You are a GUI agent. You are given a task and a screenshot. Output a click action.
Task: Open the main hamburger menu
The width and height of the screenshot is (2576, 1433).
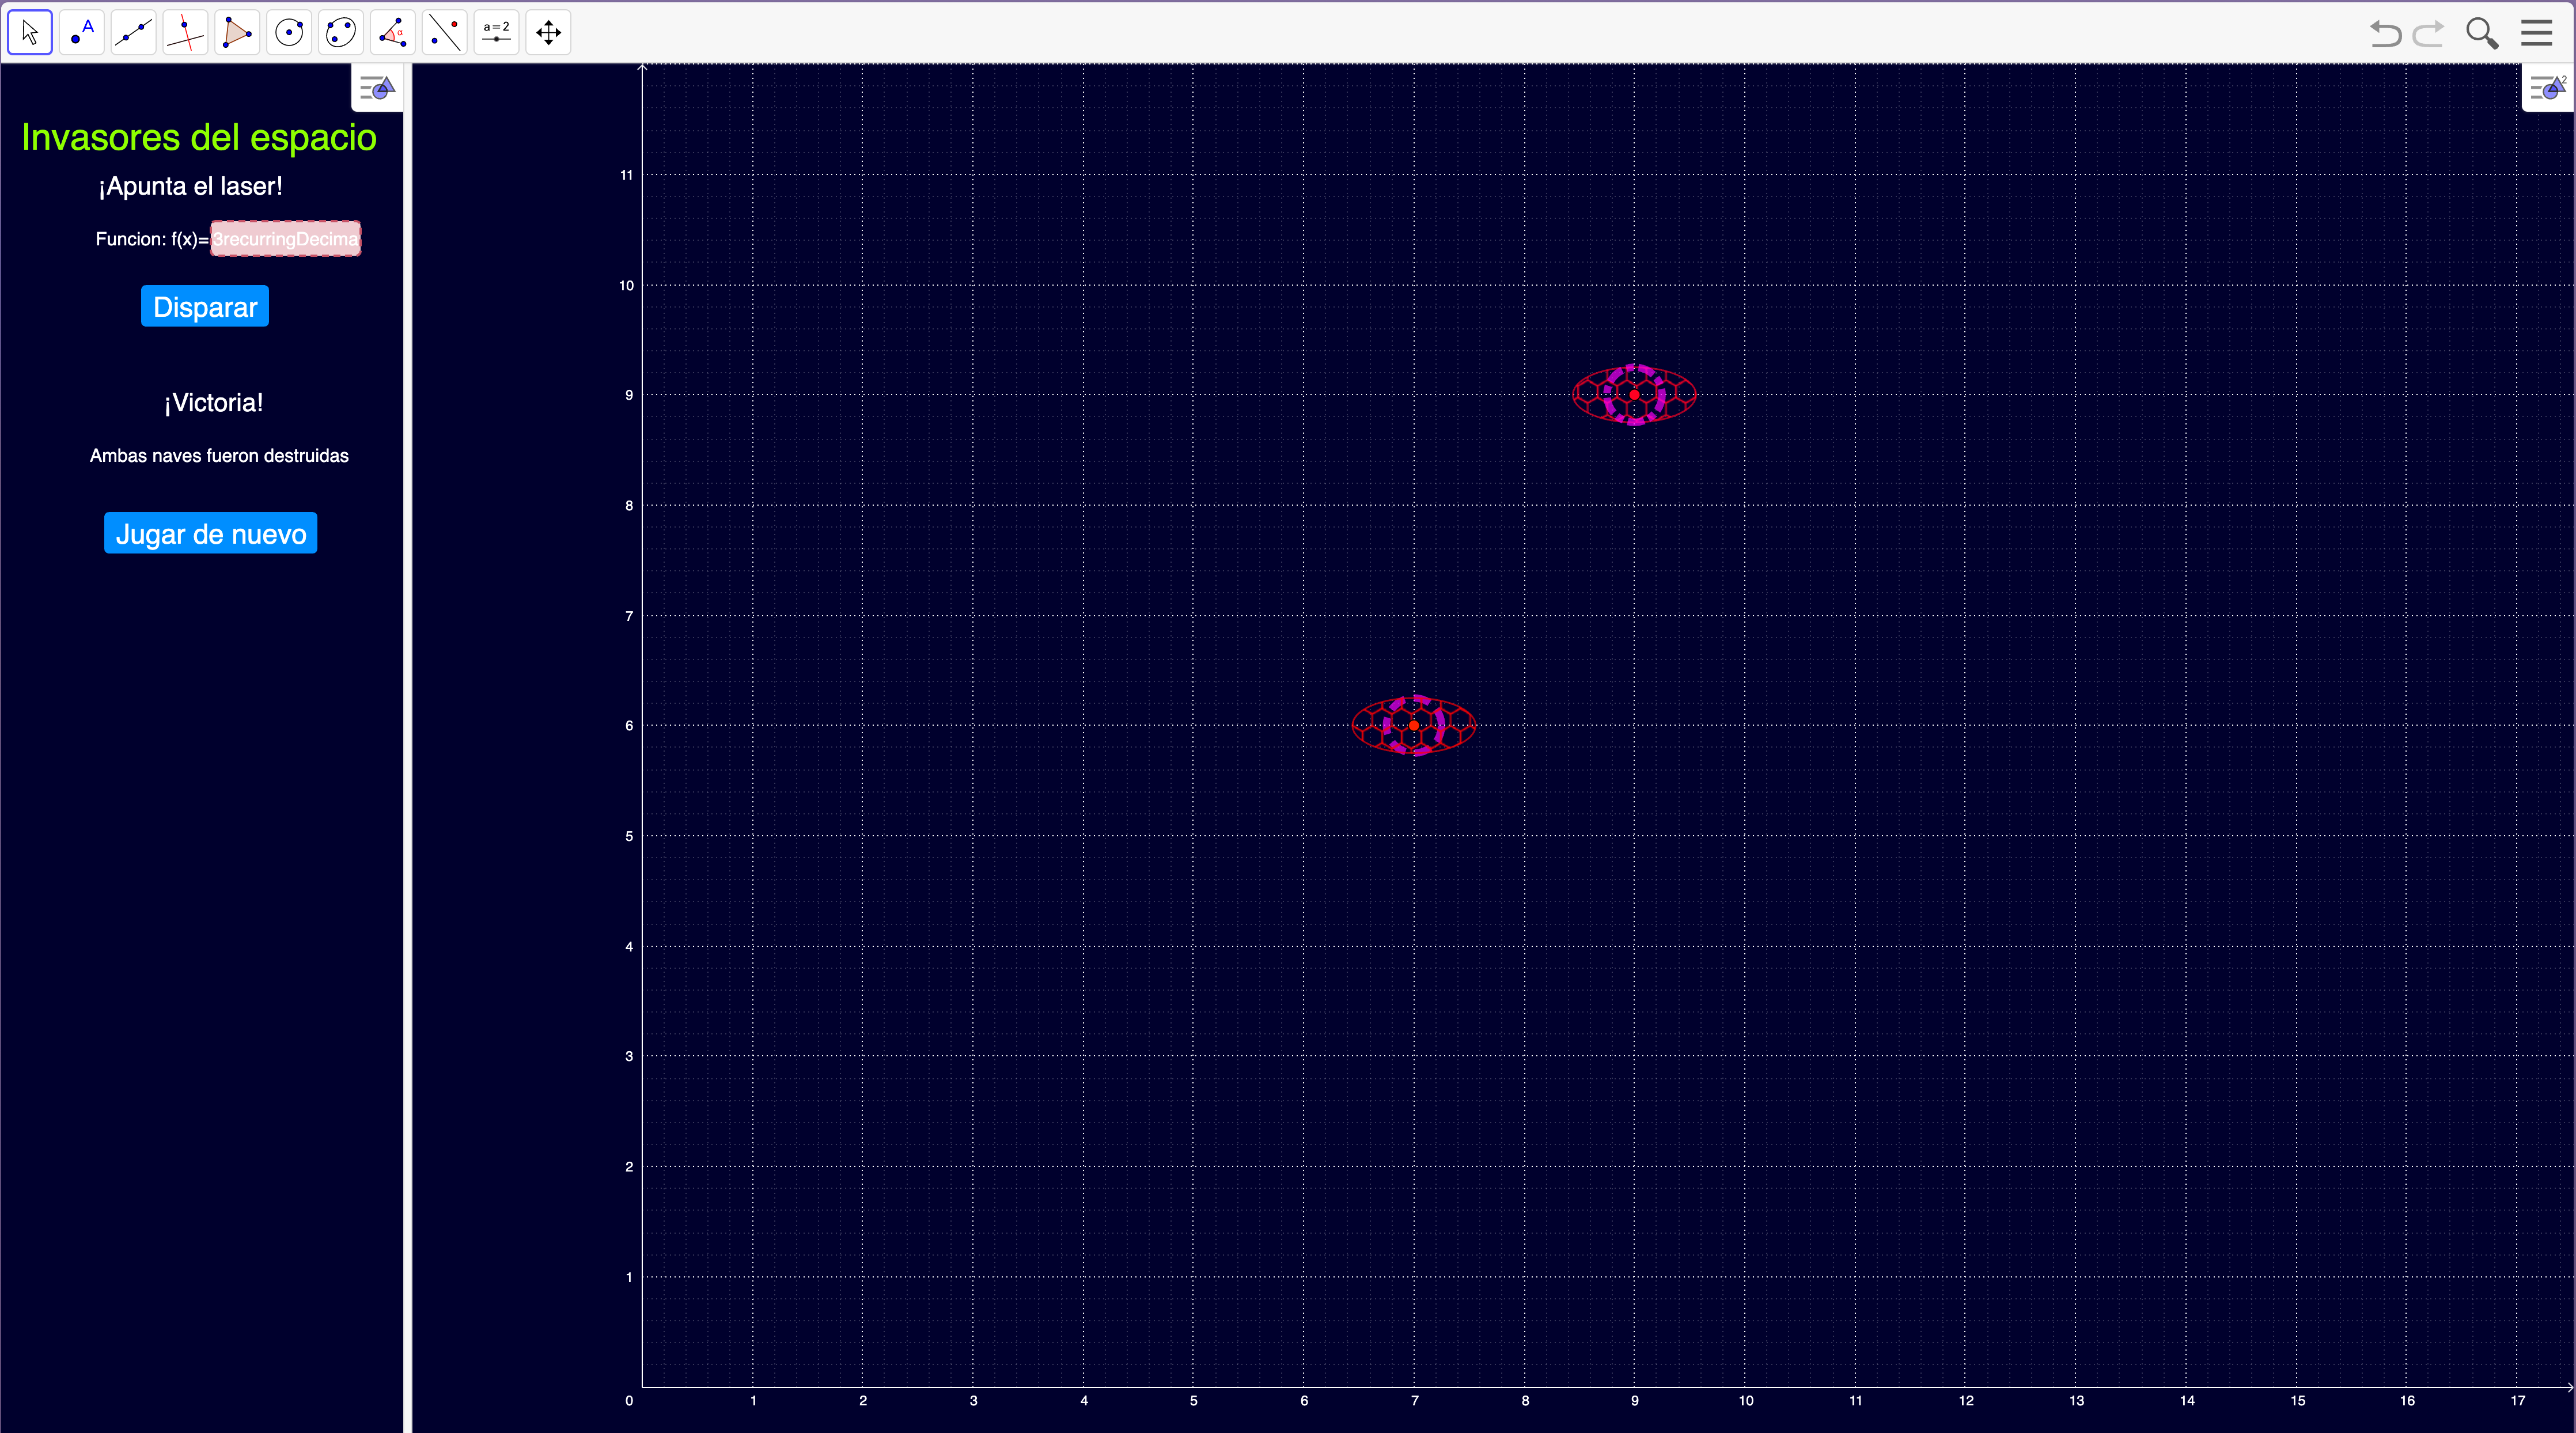[x=2536, y=33]
